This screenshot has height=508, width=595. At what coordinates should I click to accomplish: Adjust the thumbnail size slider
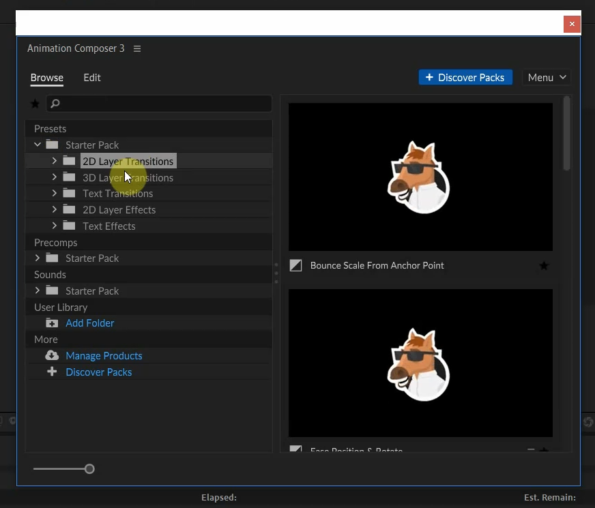pos(89,468)
